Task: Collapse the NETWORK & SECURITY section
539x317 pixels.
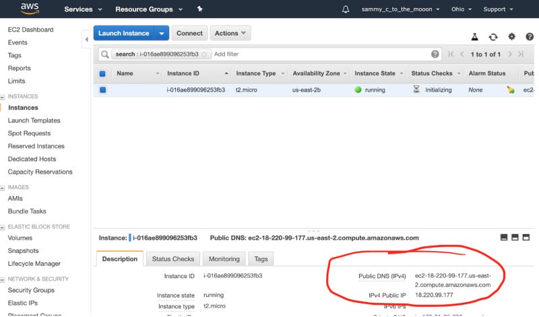Action: tap(3, 279)
